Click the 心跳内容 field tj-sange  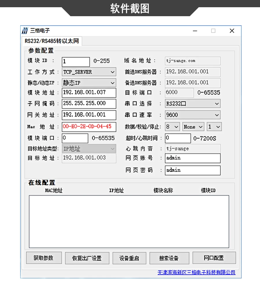point(193,149)
